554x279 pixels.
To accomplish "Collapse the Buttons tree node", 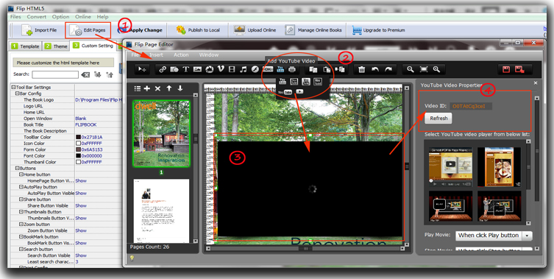I will coord(17,169).
